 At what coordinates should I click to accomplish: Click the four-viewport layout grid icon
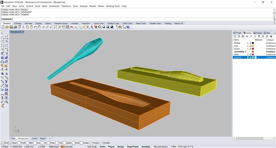67,27
